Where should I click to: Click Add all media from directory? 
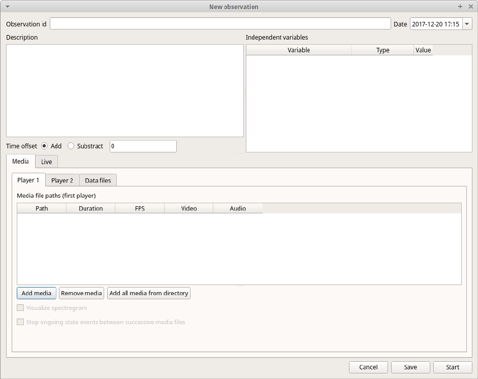coord(149,293)
